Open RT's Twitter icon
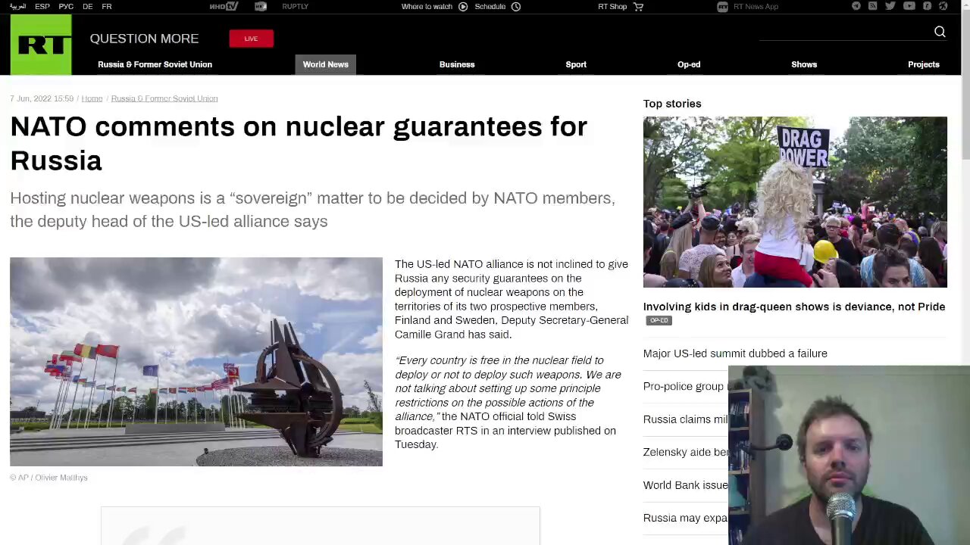The image size is (970, 545). pos(890,6)
